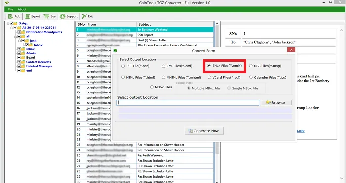This screenshot has width=346, height=183.
Task: Select EMLx Files radio option
Action: pos(209,66)
